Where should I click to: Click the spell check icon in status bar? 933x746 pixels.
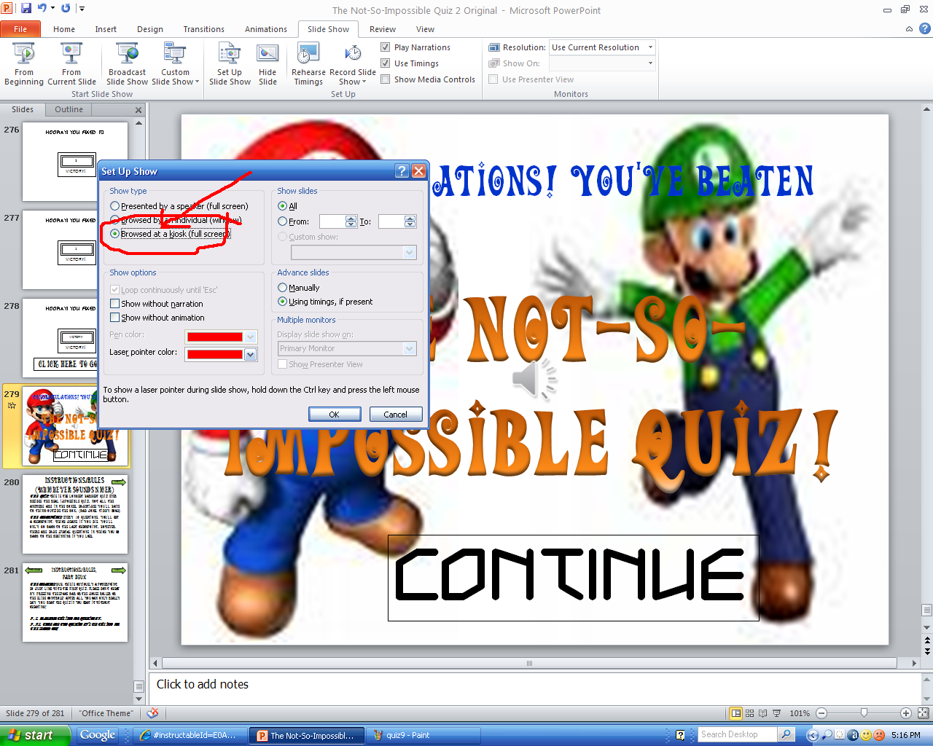point(152,713)
